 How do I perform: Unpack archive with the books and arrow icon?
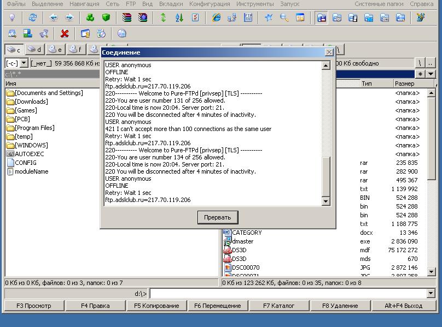[143, 17]
